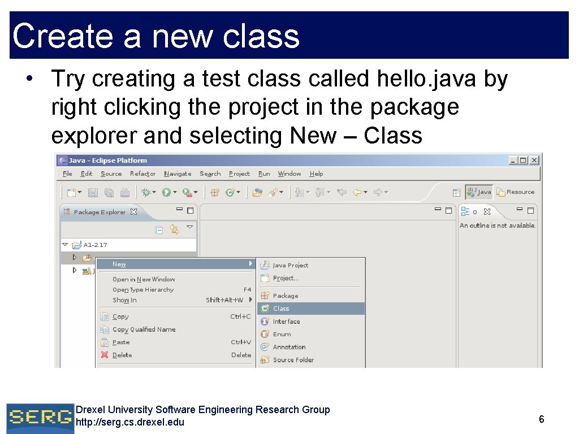Open the Project menu

click(239, 174)
